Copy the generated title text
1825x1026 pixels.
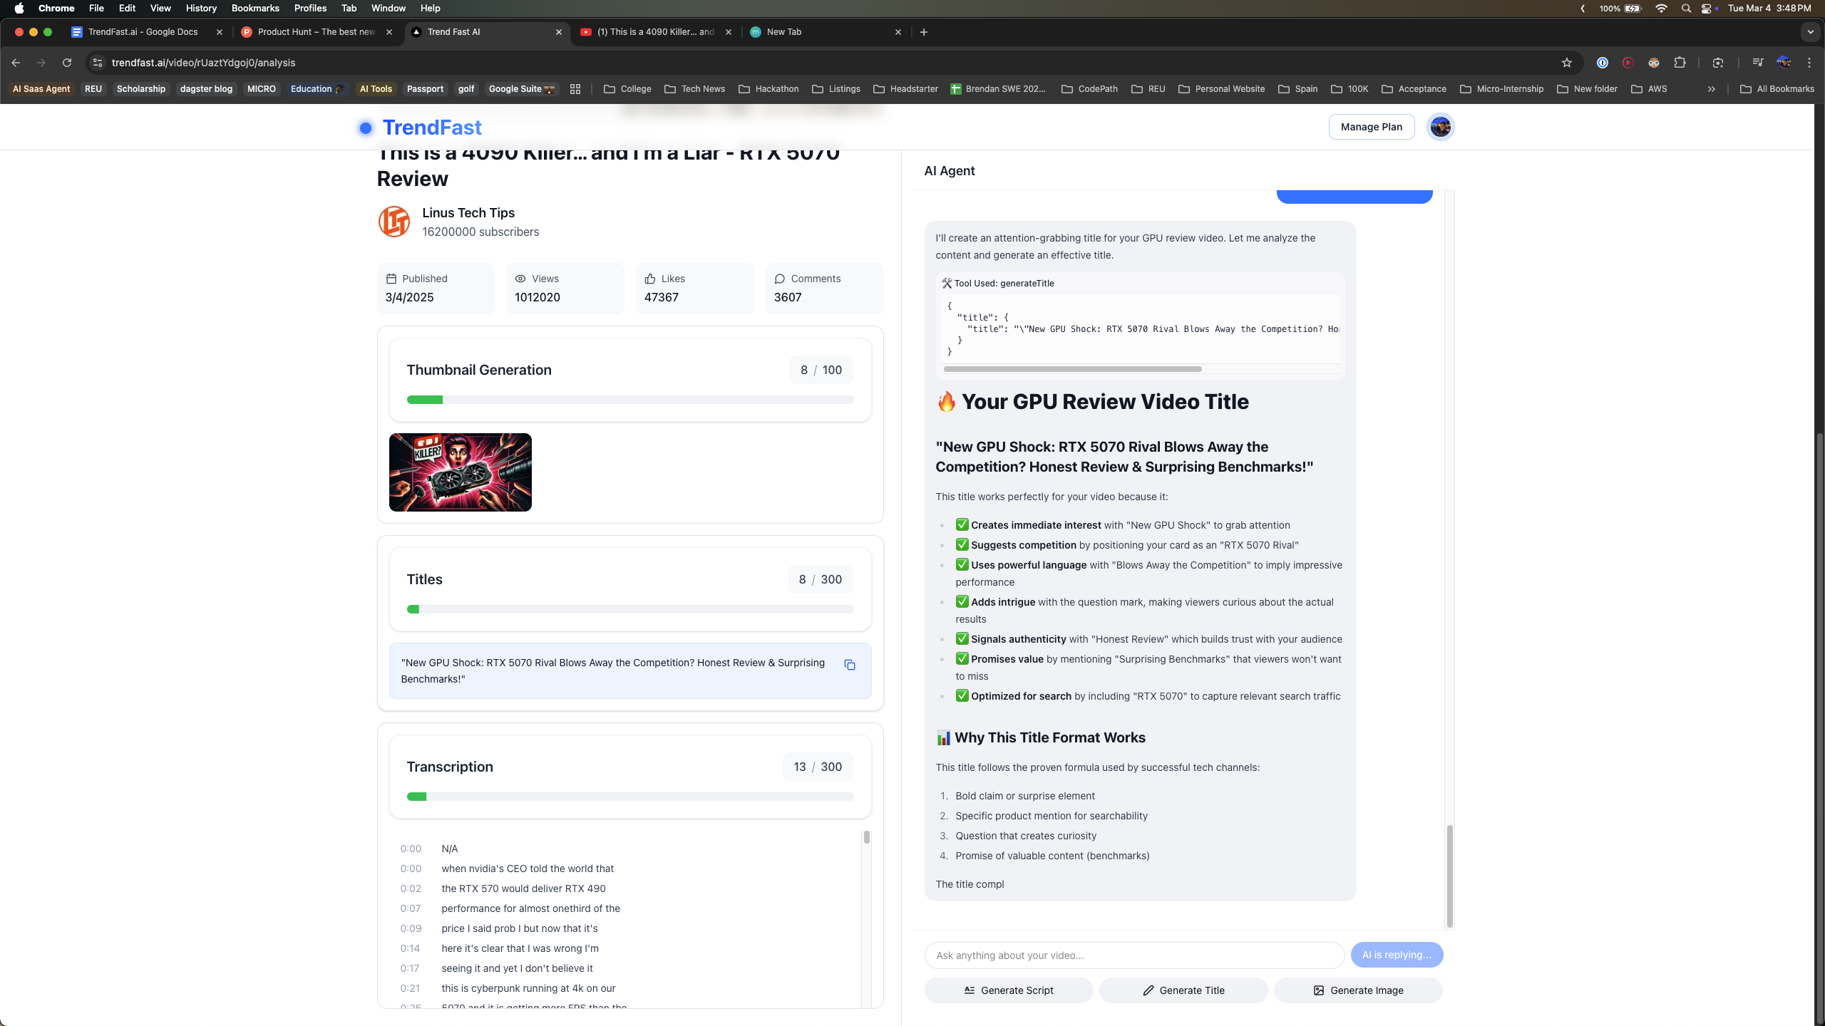click(x=849, y=665)
